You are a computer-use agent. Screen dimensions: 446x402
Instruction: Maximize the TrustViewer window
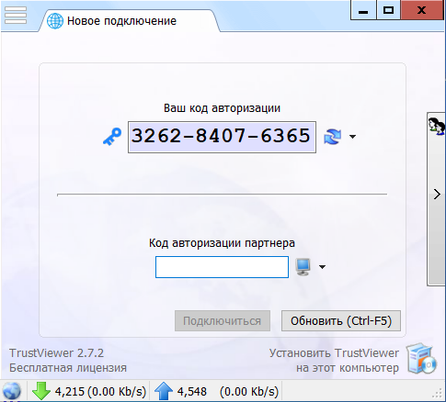(388, 10)
